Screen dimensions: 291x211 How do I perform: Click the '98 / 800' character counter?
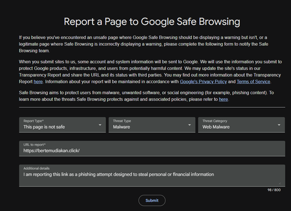coord(274,190)
